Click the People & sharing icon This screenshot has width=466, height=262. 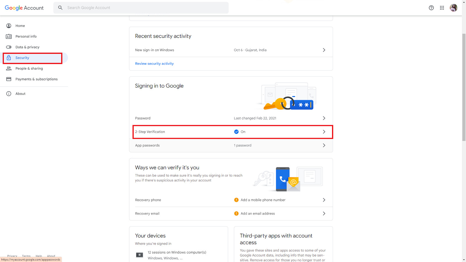tap(9, 68)
